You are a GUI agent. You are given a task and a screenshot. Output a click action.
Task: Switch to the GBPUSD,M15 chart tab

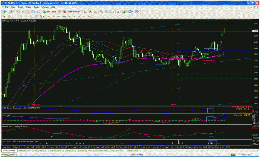(24, 150)
